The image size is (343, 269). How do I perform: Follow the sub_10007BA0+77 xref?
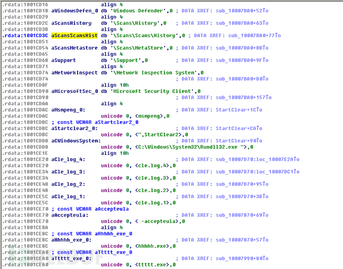[255, 36]
